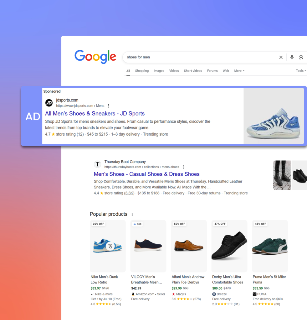Click the JD Sports favicon logo

[49, 102]
